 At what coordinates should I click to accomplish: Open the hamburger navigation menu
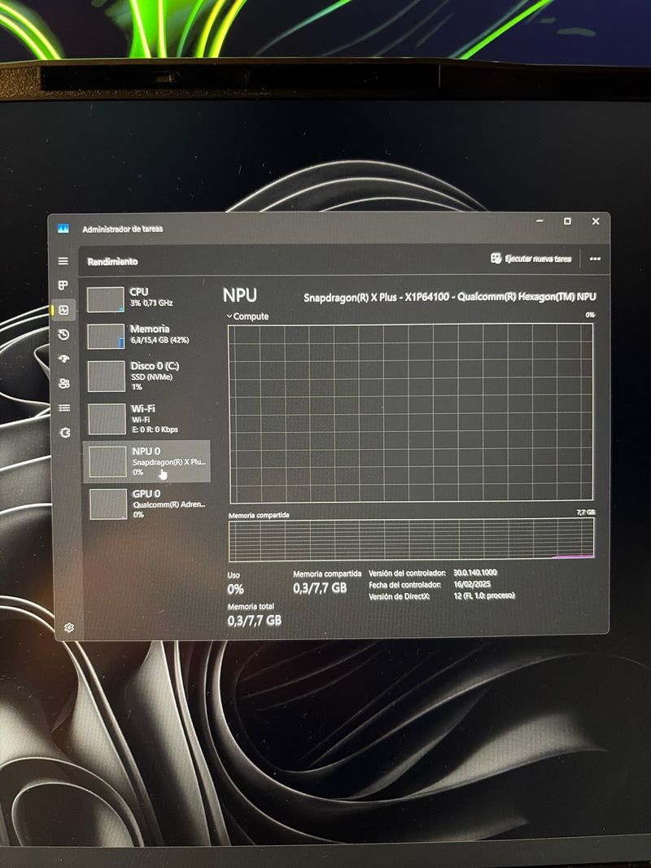coord(63,261)
